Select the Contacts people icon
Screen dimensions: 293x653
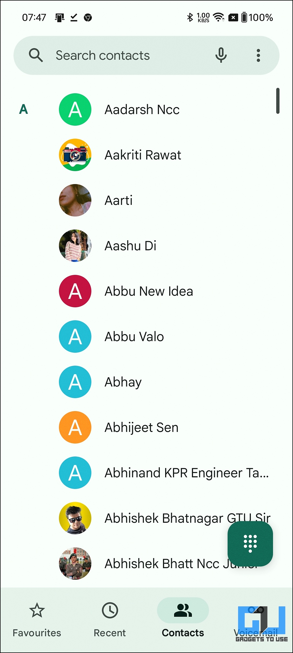pos(183,610)
